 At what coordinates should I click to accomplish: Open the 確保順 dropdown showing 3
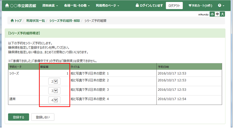(x=55, y=91)
